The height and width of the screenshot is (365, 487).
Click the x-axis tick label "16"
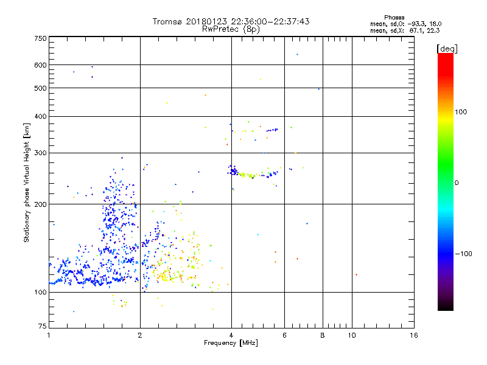tap(414, 335)
